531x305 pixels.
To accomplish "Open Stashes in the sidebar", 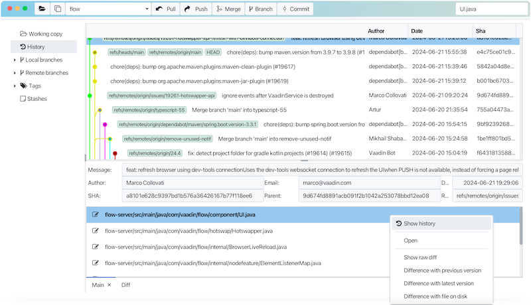I will coord(37,98).
